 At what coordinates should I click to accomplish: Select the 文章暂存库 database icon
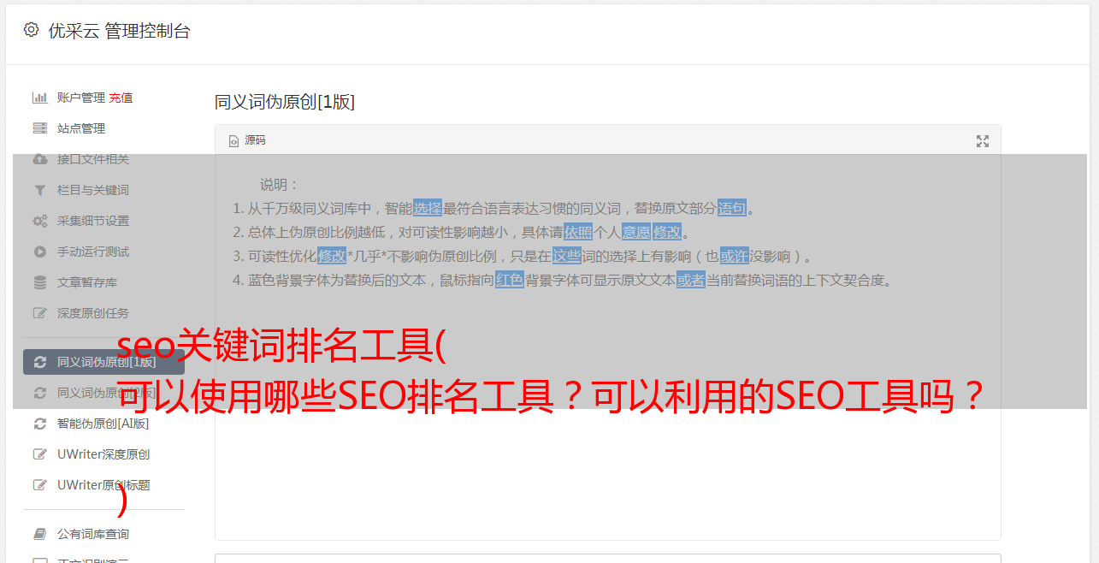click(39, 282)
